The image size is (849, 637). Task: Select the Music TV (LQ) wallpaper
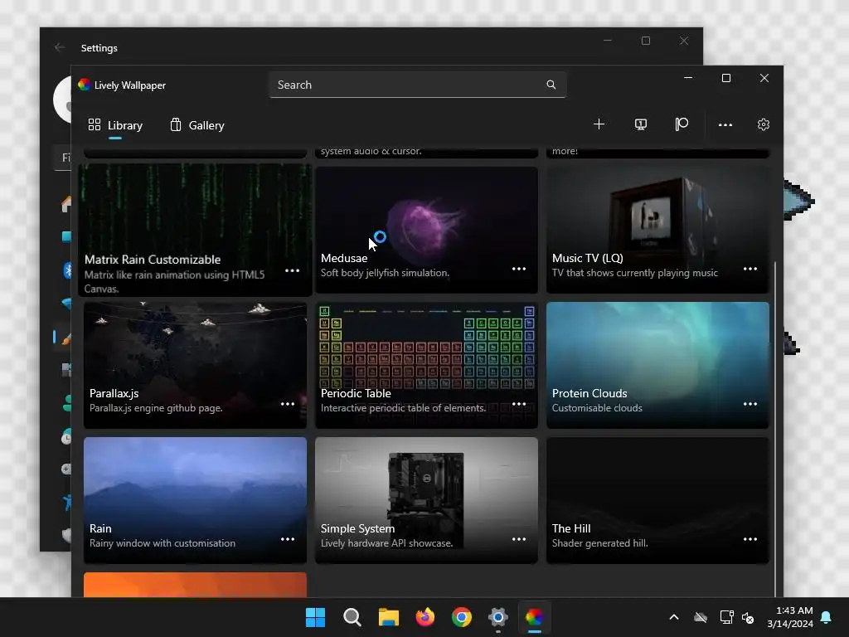coord(657,230)
